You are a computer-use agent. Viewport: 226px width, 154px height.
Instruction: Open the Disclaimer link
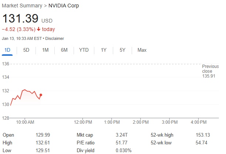[x=55, y=38]
